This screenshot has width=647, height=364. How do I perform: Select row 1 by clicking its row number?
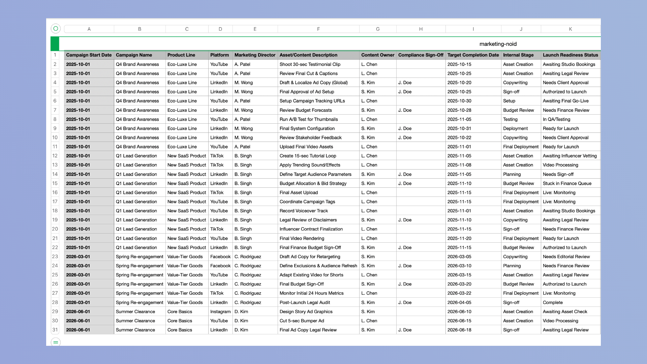pos(56,55)
